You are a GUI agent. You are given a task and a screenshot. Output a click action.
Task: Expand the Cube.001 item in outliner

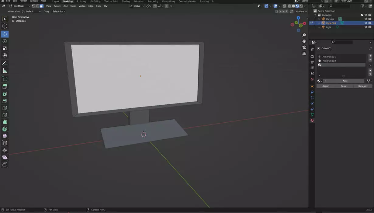[319, 23]
